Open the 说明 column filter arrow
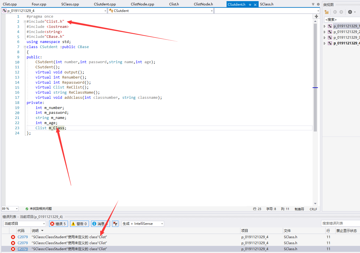The image size is (360, 253). point(42,231)
